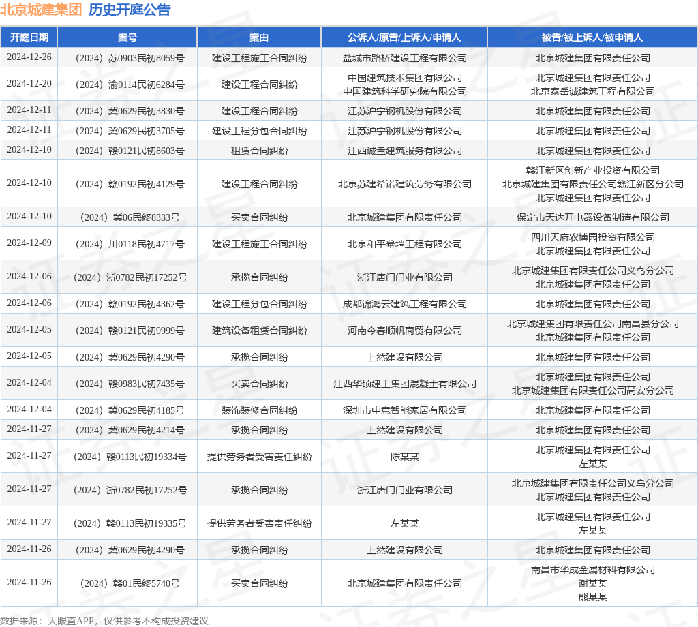Viewport: 698px width, 627px height.
Task: Click the 公诉人/原告/上诉人/申请人 column header
Action: [x=404, y=37]
